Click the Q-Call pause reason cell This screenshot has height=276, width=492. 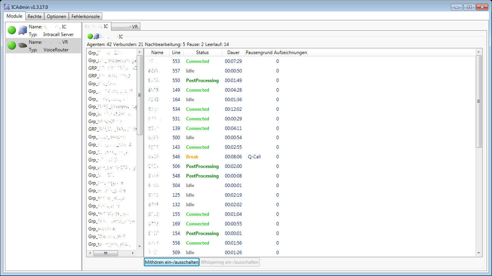(254, 157)
